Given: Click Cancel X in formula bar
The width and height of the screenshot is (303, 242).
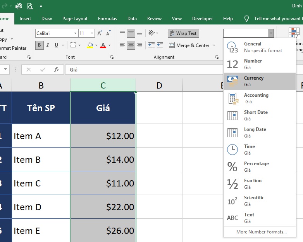Looking at the screenshot, I should [29, 70].
